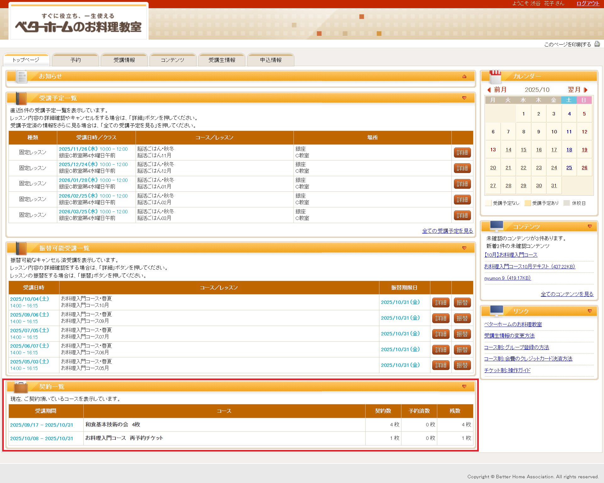Click the calendar icon in カレンダー header
The width and height of the screenshot is (604, 483).
point(495,76)
